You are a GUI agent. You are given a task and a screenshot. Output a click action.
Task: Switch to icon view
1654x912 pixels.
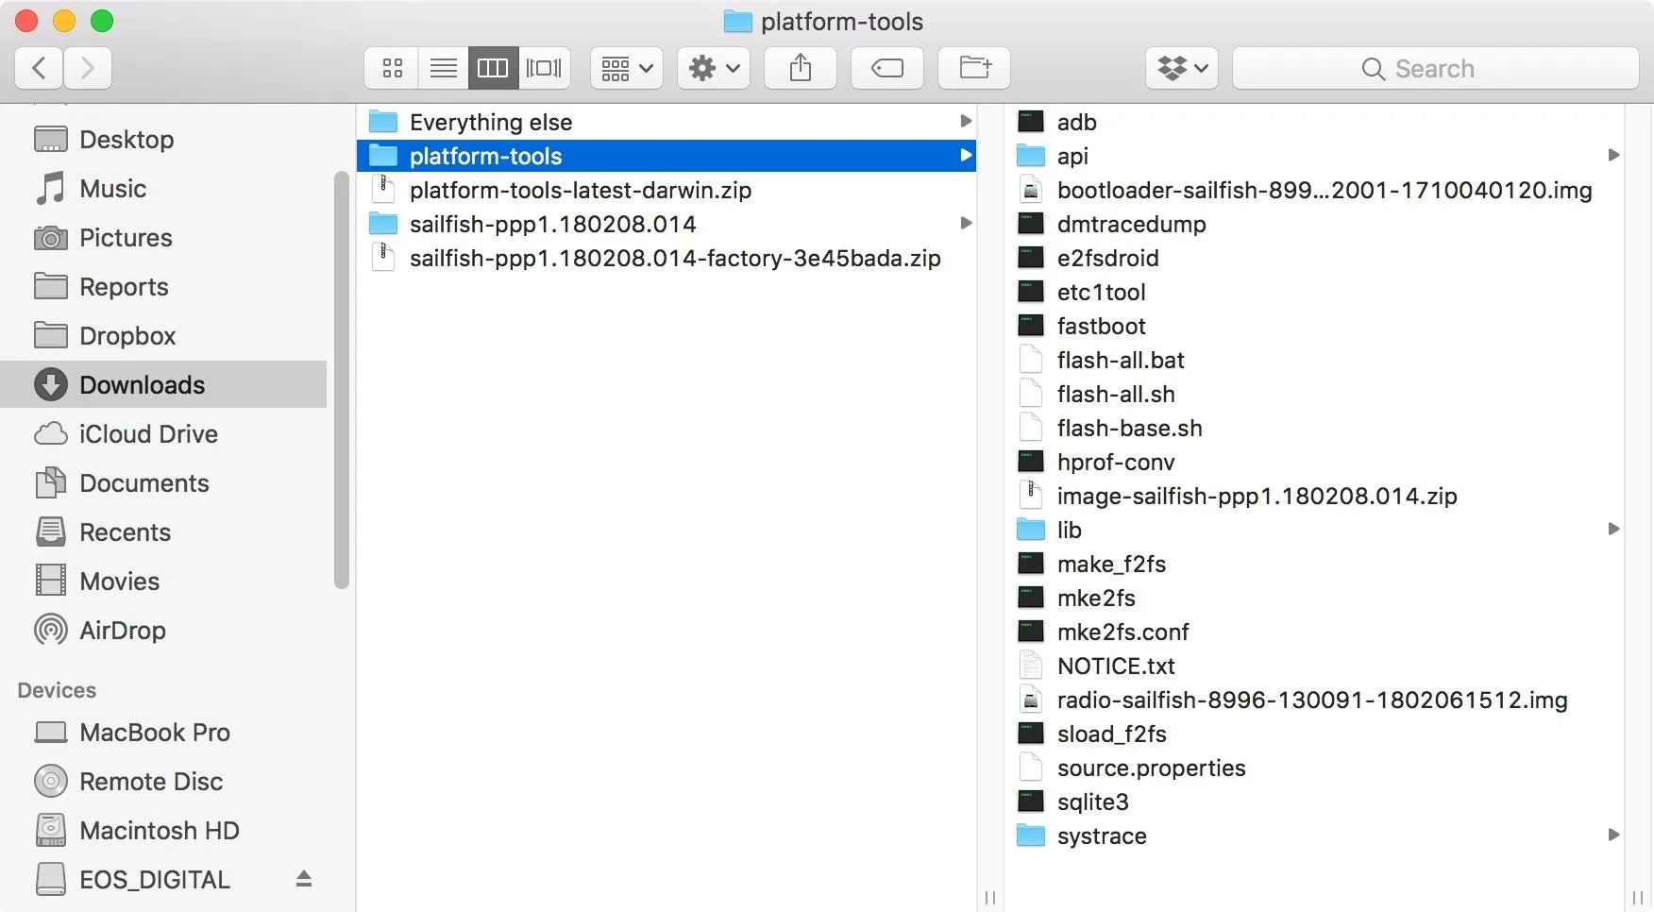[392, 68]
